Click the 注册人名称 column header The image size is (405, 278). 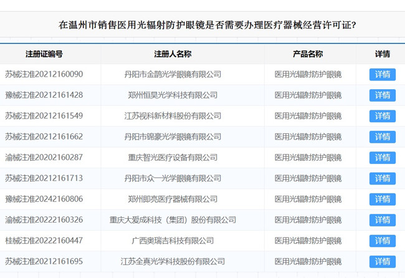point(173,54)
